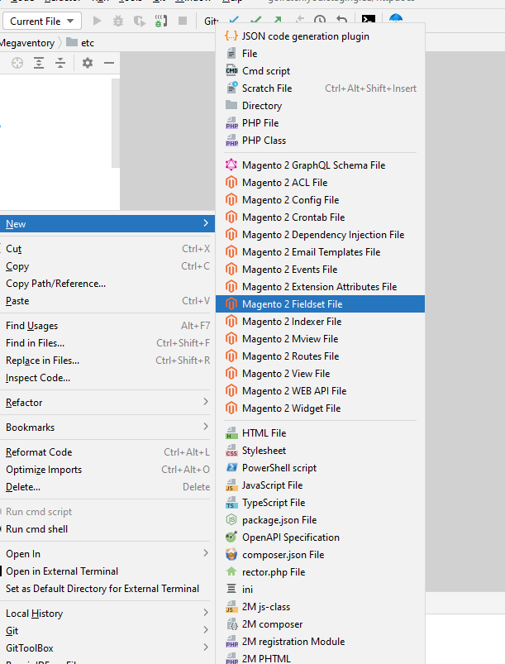
Task: Create a new PHP Class
Action: pos(320,141)
